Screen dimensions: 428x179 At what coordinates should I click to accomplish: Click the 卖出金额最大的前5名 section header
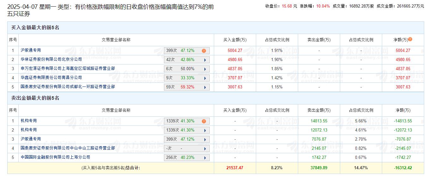(35, 98)
